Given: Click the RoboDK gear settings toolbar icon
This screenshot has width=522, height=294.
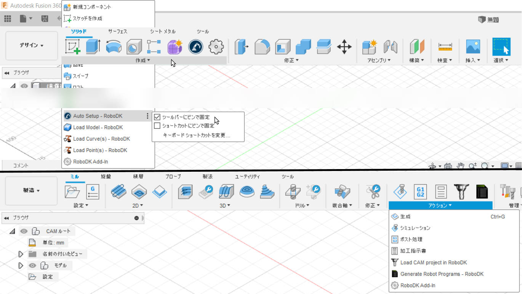Looking at the screenshot, I should [216, 47].
